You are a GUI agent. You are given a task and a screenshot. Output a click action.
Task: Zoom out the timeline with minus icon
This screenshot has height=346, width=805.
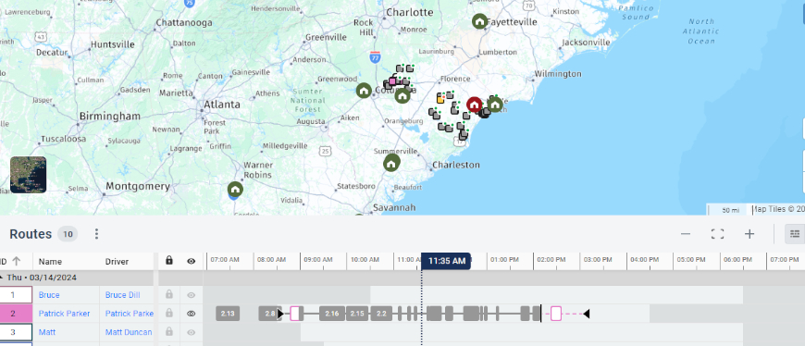[x=686, y=234]
